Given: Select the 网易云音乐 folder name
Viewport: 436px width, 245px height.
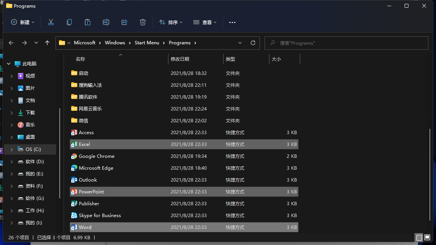Looking at the screenshot, I should click(90, 109).
